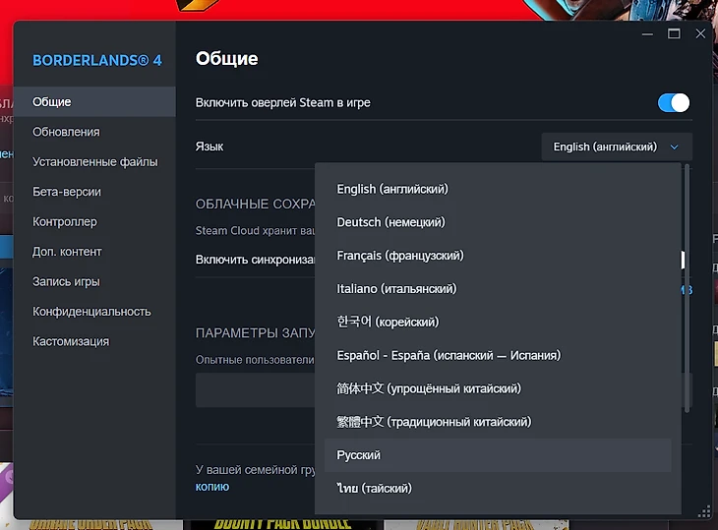Image resolution: width=718 pixels, height=530 pixels.
Task: Choose the Thai ไทย (тайский) option
Action: [x=374, y=489]
